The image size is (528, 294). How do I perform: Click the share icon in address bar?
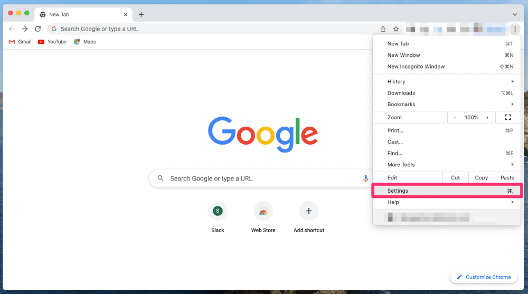tap(383, 29)
